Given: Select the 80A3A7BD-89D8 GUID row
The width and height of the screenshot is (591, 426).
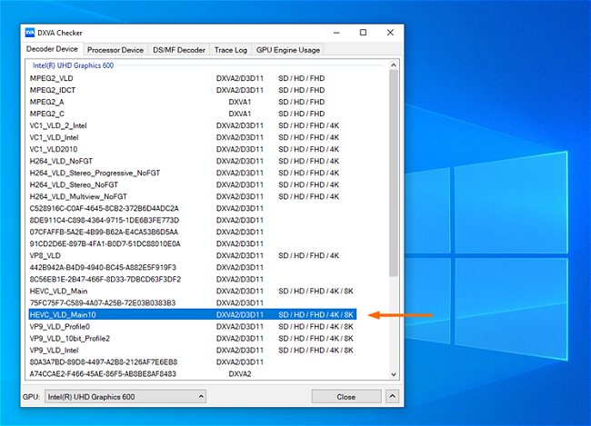Looking at the screenshot, I should click(192, 362).
